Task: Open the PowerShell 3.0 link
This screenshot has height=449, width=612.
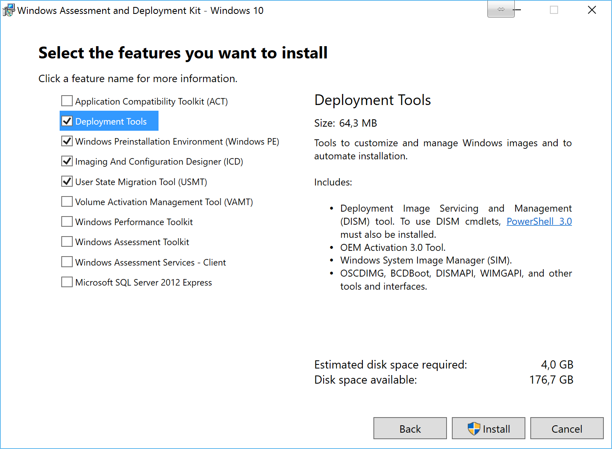Action: [538, 221]
